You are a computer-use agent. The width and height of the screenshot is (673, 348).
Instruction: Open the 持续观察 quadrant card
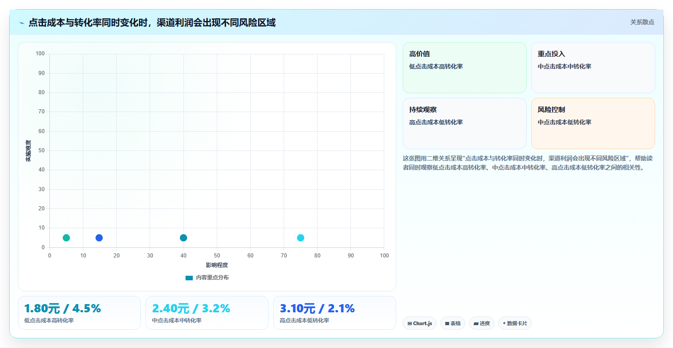(464, 123)
